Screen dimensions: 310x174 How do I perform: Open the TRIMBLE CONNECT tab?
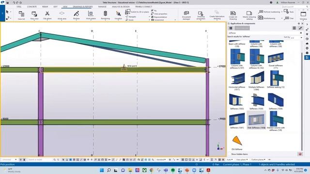[x=143, y=7]
